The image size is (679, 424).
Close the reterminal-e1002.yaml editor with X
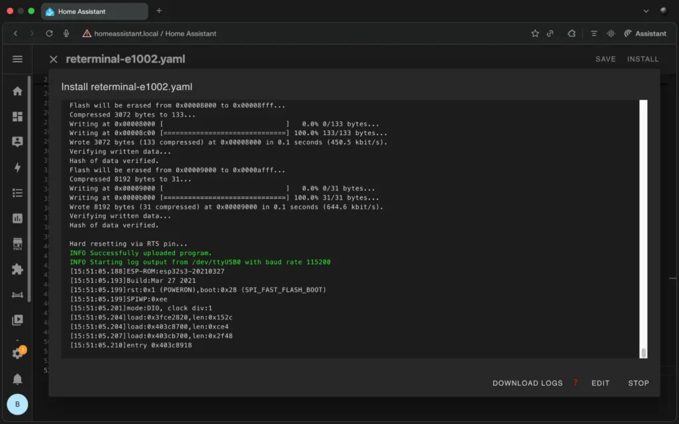point(53,59)
